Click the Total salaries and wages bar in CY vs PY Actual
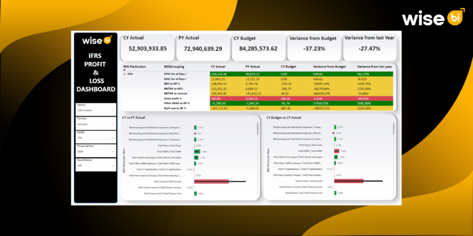The height and width of the screenshot is (236, 473). point(196,157)
